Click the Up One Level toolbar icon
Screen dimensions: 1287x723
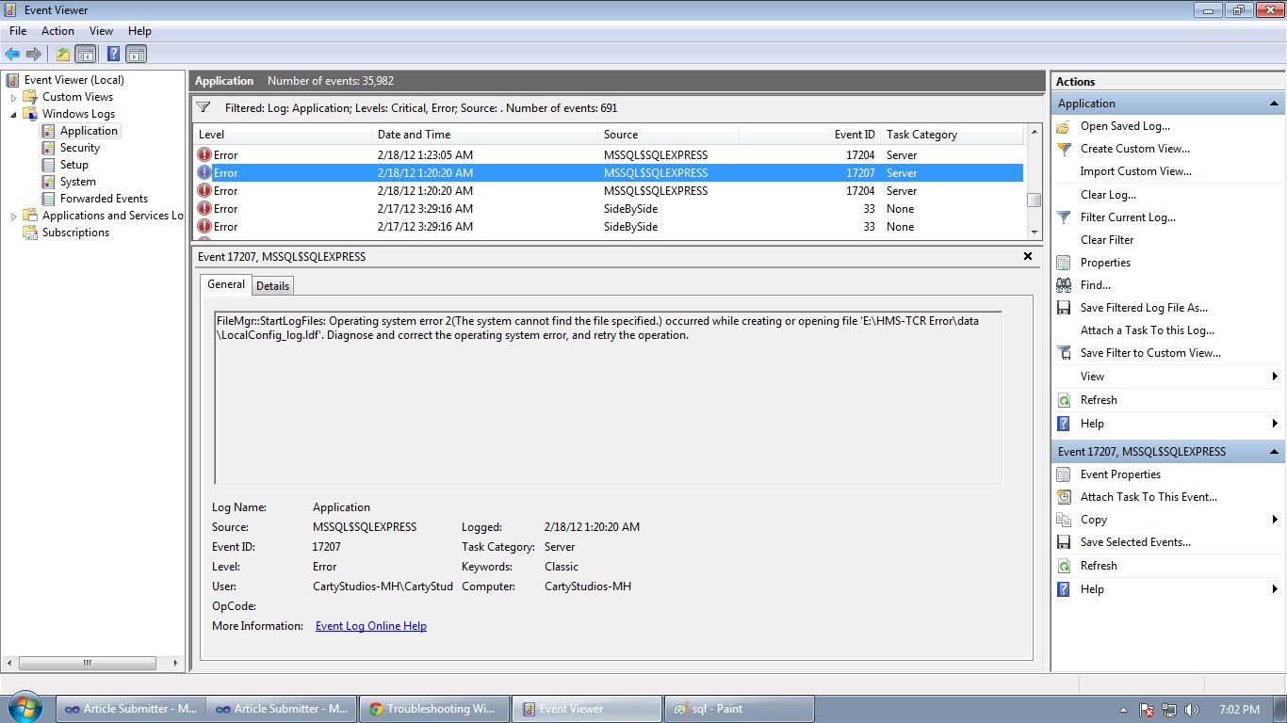pyautogui.click(x=63, y=54)
